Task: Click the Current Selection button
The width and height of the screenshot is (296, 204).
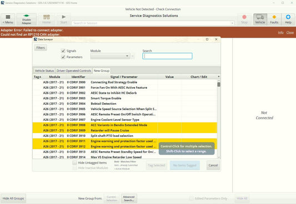Action: [112, 198]
